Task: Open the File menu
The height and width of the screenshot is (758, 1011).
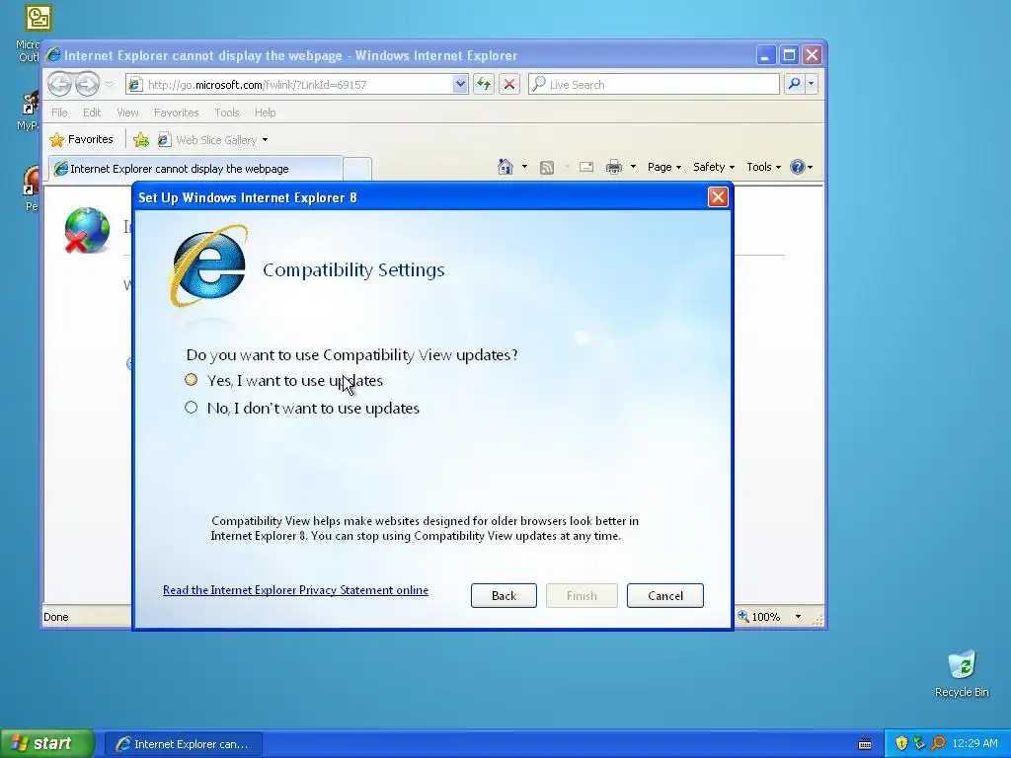Action: [x=59, y=113]
